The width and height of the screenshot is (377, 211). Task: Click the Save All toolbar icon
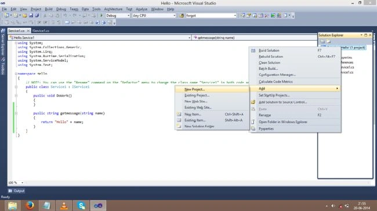[37, 16]
